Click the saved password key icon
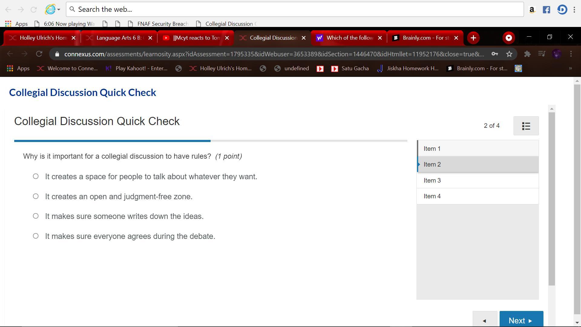Image resolution: width=581 pixels, height=327 pixels. 494,54
